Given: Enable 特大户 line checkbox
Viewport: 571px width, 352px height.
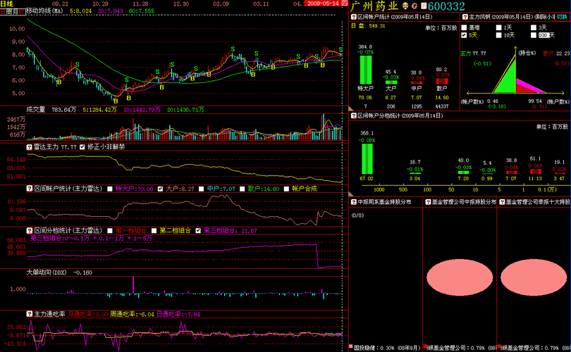Looking at the screenshot, I should pyautogui.click(x=109, y=189).
